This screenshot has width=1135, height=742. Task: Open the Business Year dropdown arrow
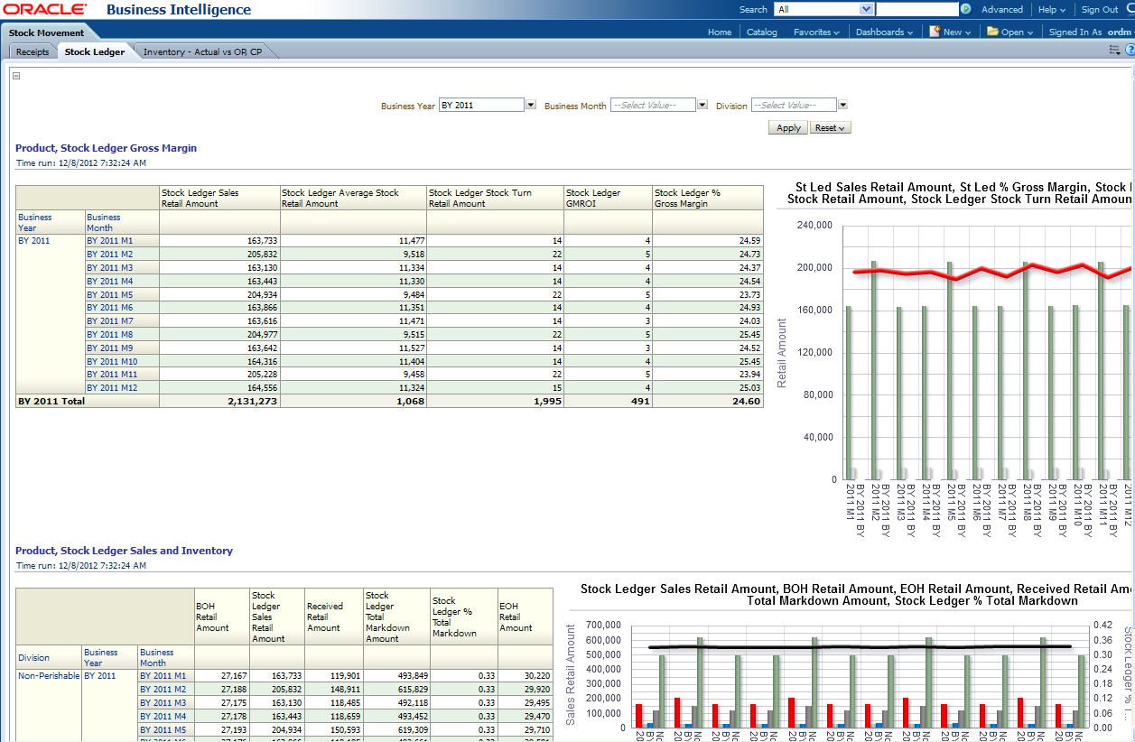(531, 106)
